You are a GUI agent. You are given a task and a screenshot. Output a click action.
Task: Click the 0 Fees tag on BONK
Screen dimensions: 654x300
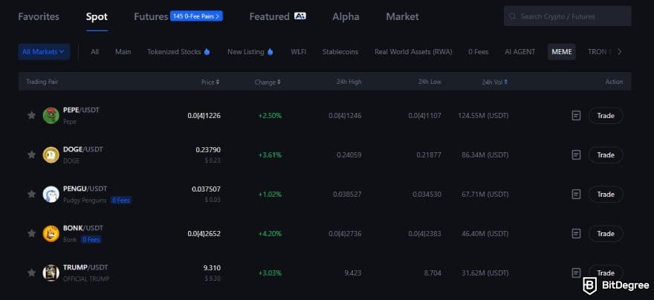click(x=91, y=240)
